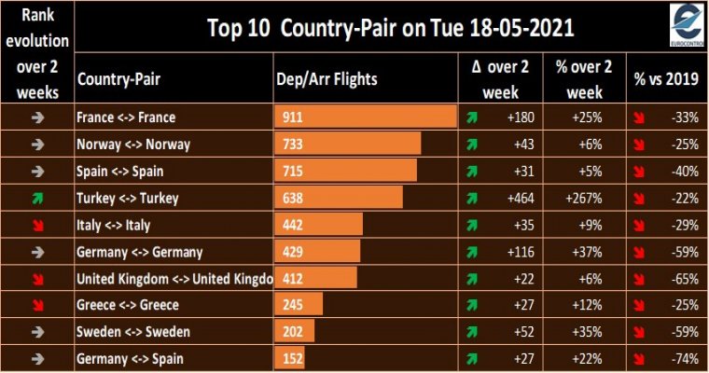709x373 pixels.
Task: Click the EUROCONTROL logo
Action: (686, 25)
